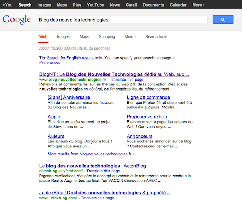Translate the blog-nouvelles-technologies.fr page

click(127, 79)
